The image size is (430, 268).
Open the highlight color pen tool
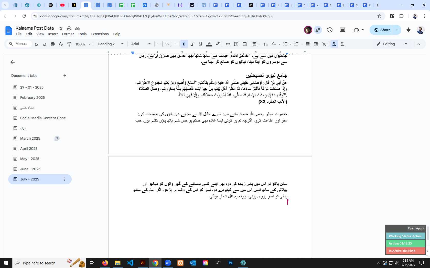tap(218, 44)
